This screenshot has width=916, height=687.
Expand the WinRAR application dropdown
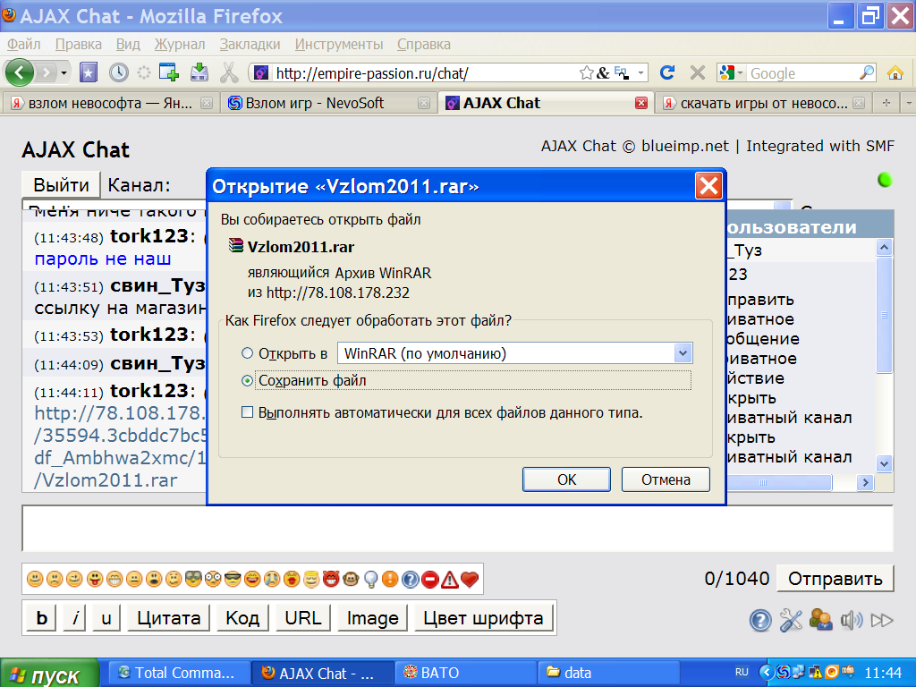click(x=683, y=353)
